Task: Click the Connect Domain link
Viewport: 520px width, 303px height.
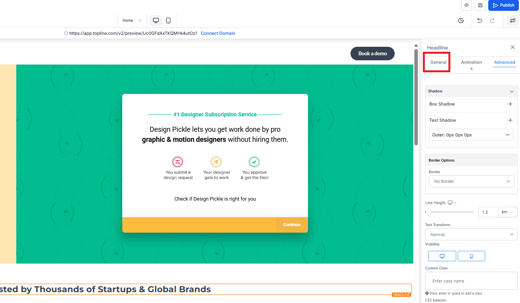Action: point(218,33)
